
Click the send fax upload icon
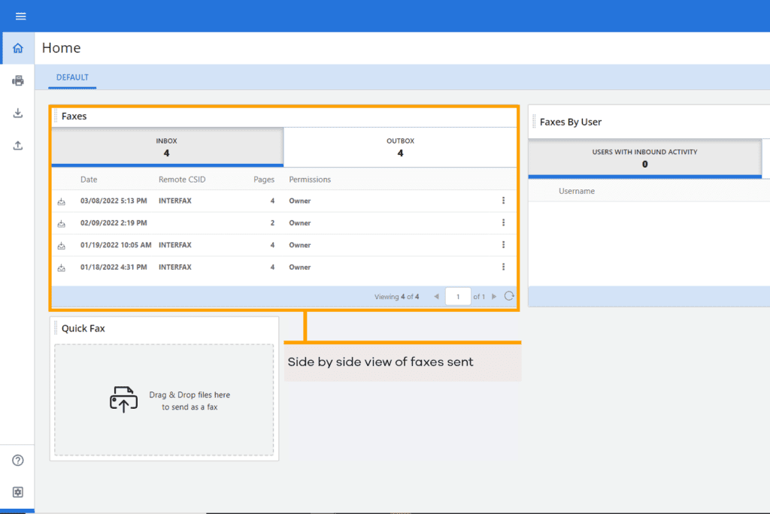[17, 145]
